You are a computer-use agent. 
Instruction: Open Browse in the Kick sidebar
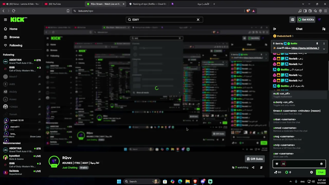(x=14, y=37)
